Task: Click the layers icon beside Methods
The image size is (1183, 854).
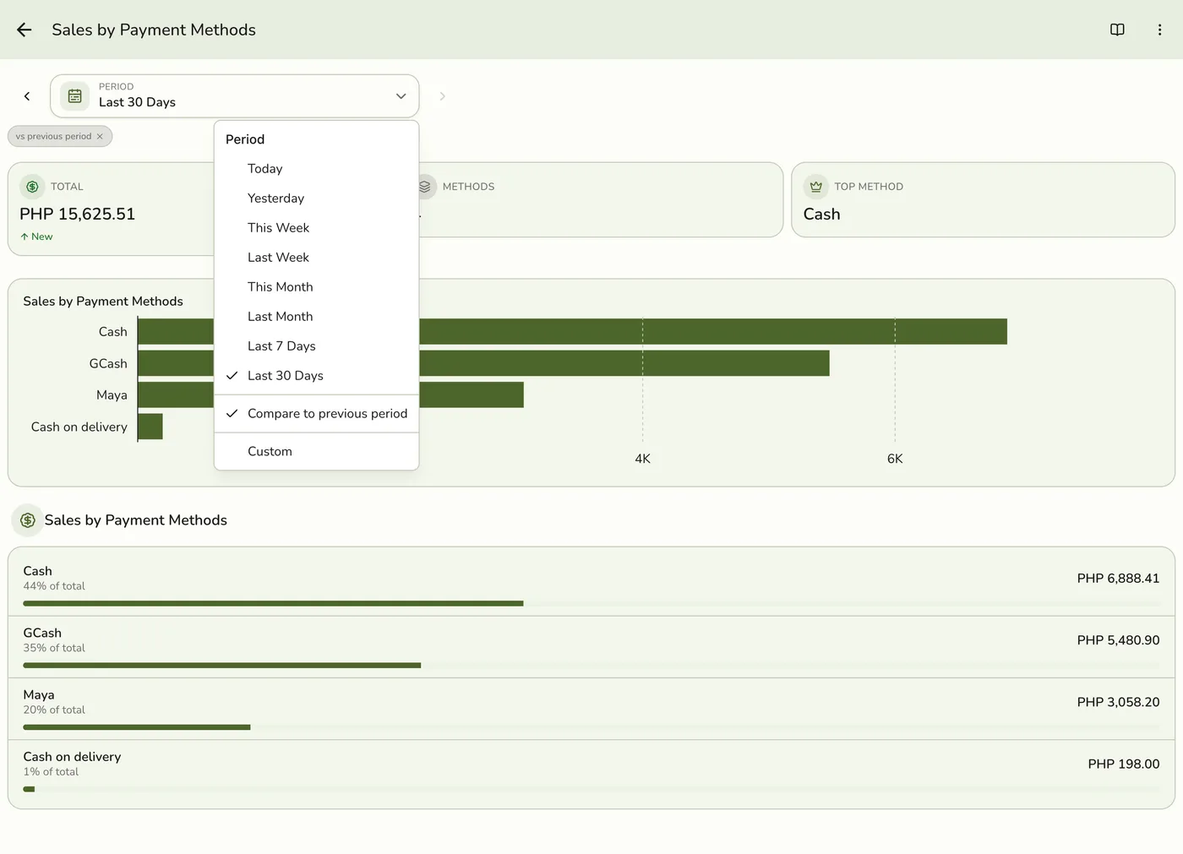Action: click(x=425, y=187)
